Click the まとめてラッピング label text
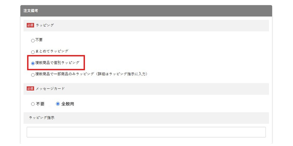This screenshot has width=293, height=146. coord(52,51)
